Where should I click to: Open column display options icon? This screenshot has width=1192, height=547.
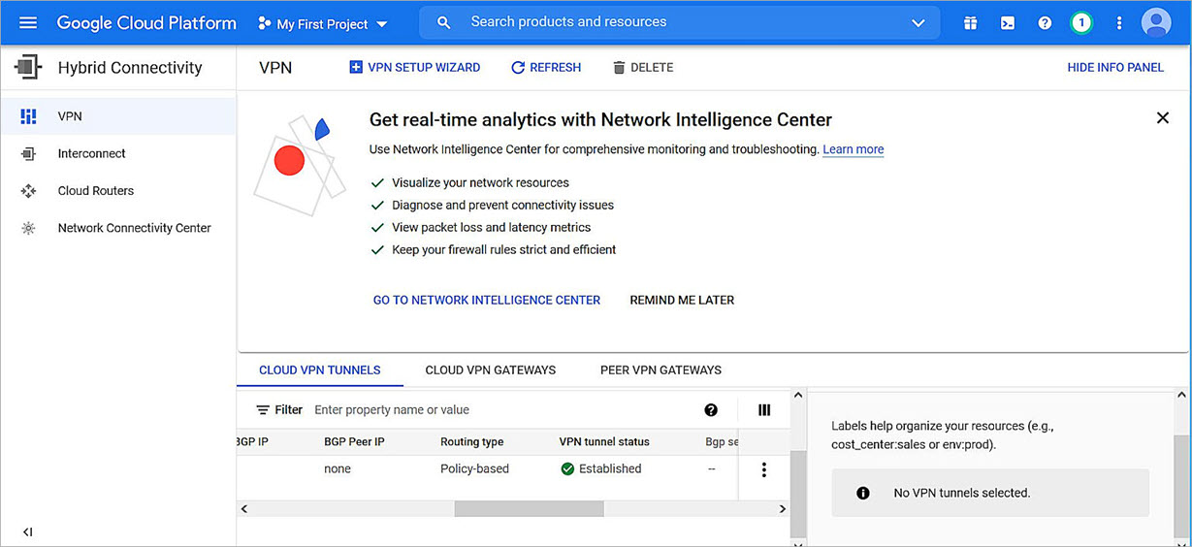pyautogui.click(x=764, y=410)
